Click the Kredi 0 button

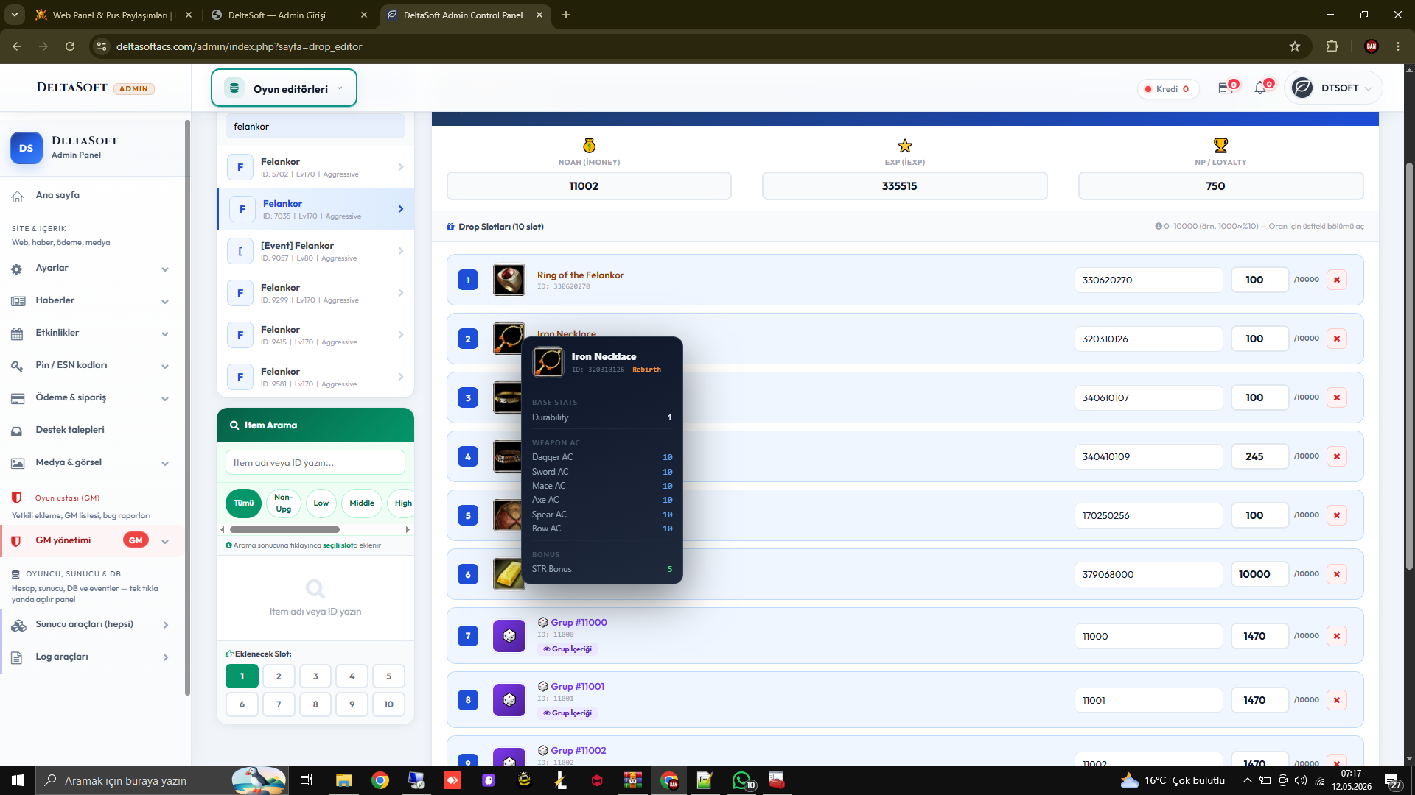coord(1169,89)
